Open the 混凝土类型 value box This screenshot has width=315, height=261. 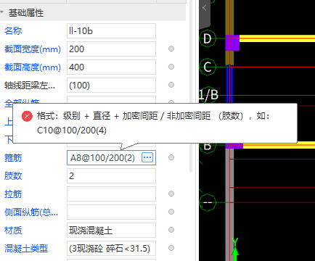coord(111,248)
